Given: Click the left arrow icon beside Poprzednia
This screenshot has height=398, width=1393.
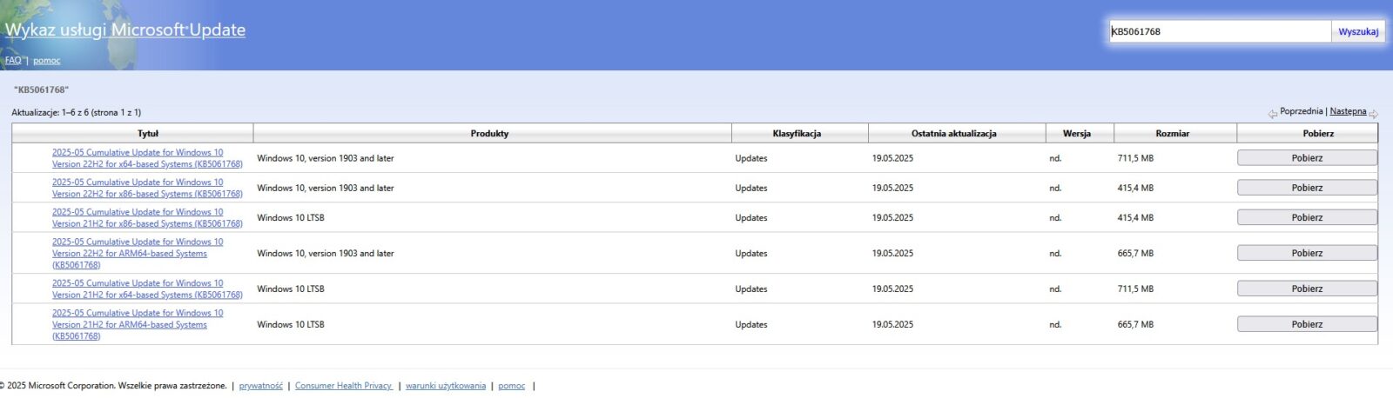Looking at the screenshot, I should click(1272, 113).
